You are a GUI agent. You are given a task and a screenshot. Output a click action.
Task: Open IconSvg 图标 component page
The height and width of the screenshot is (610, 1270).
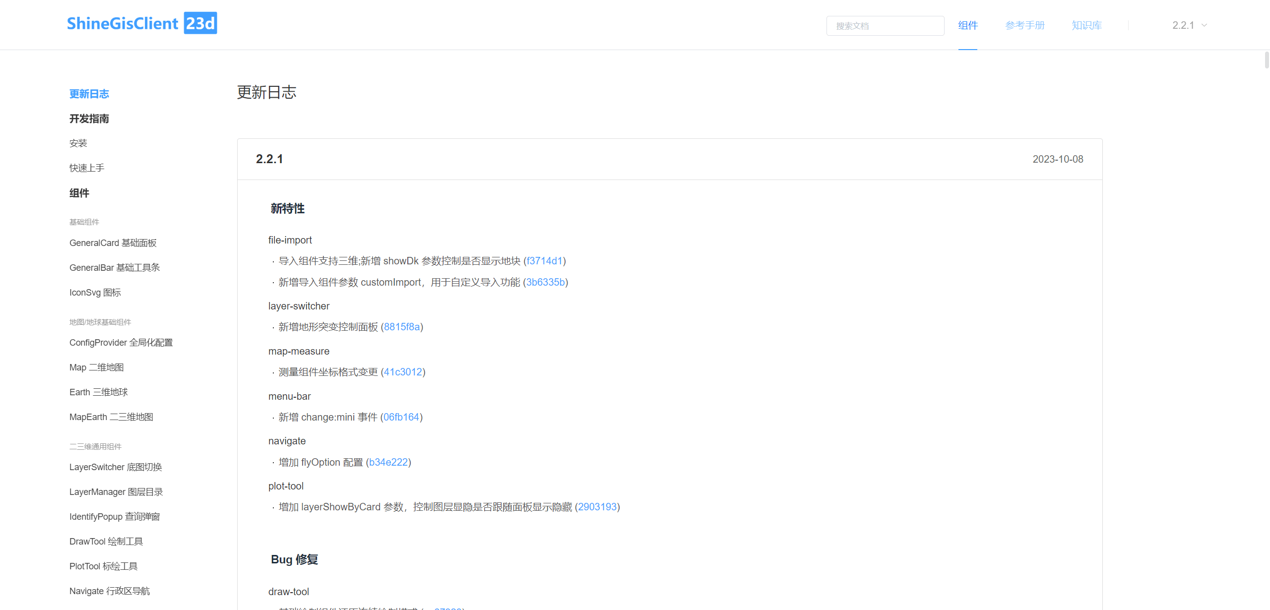point(95,293)
